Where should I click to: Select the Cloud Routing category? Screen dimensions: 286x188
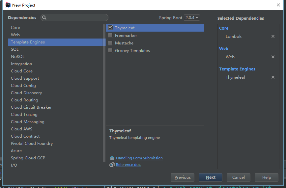click(x=55, y=100)
